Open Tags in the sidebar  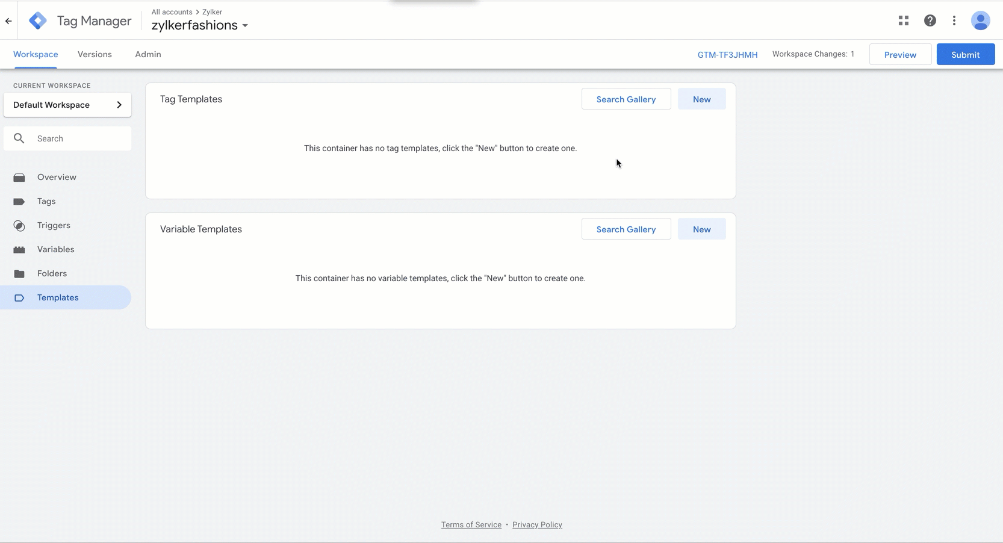tap(66, 201)
